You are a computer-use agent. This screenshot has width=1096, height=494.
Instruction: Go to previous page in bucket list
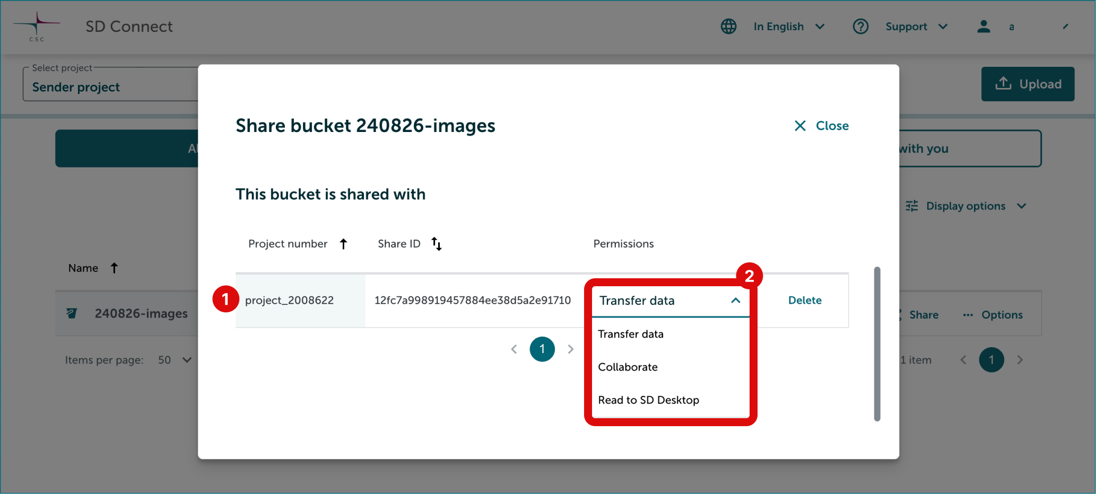[x=963, y=360]
